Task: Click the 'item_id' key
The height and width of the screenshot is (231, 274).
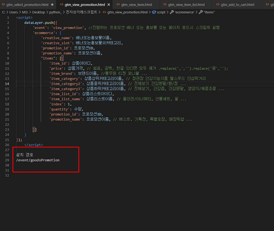Action: coord(58,64)
